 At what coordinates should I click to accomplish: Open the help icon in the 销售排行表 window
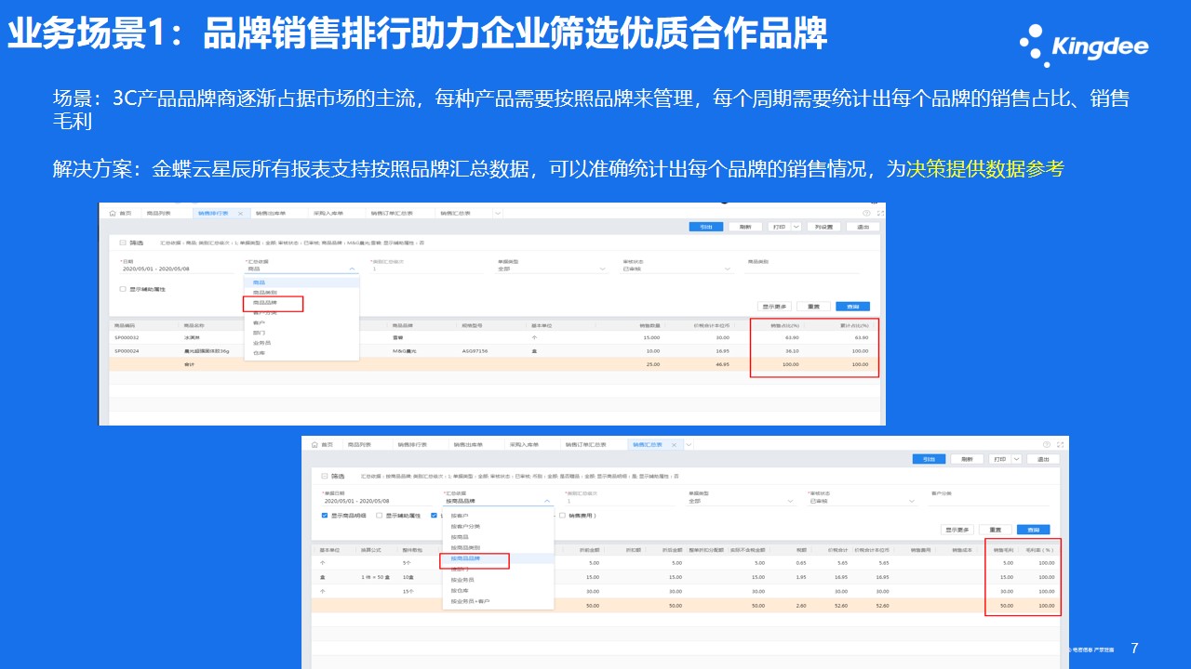click(x=866, y=214)
